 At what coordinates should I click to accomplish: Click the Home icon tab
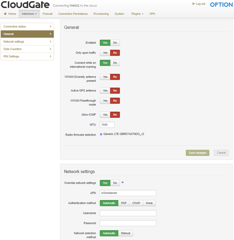[x=10, y=14]
